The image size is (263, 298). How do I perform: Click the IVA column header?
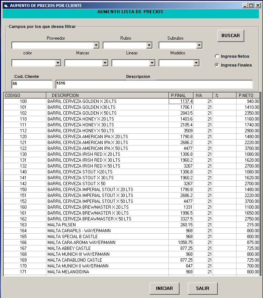tap(203, 96)
